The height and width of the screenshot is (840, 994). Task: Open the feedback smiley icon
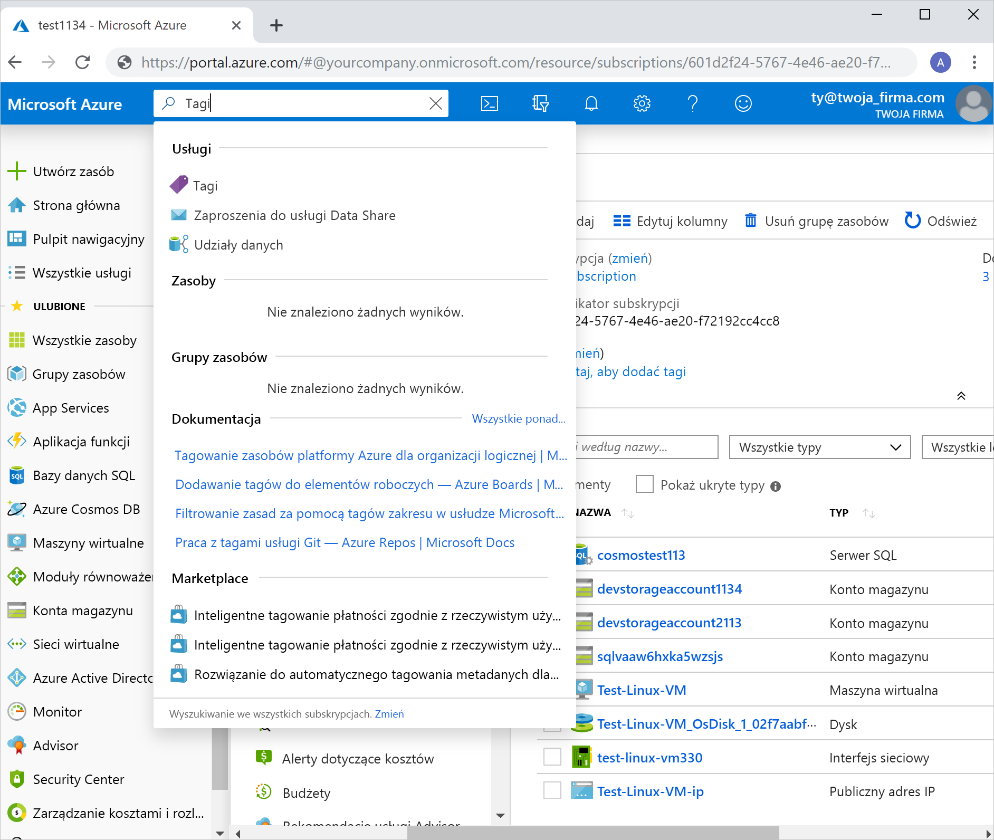tap(743, 103)
